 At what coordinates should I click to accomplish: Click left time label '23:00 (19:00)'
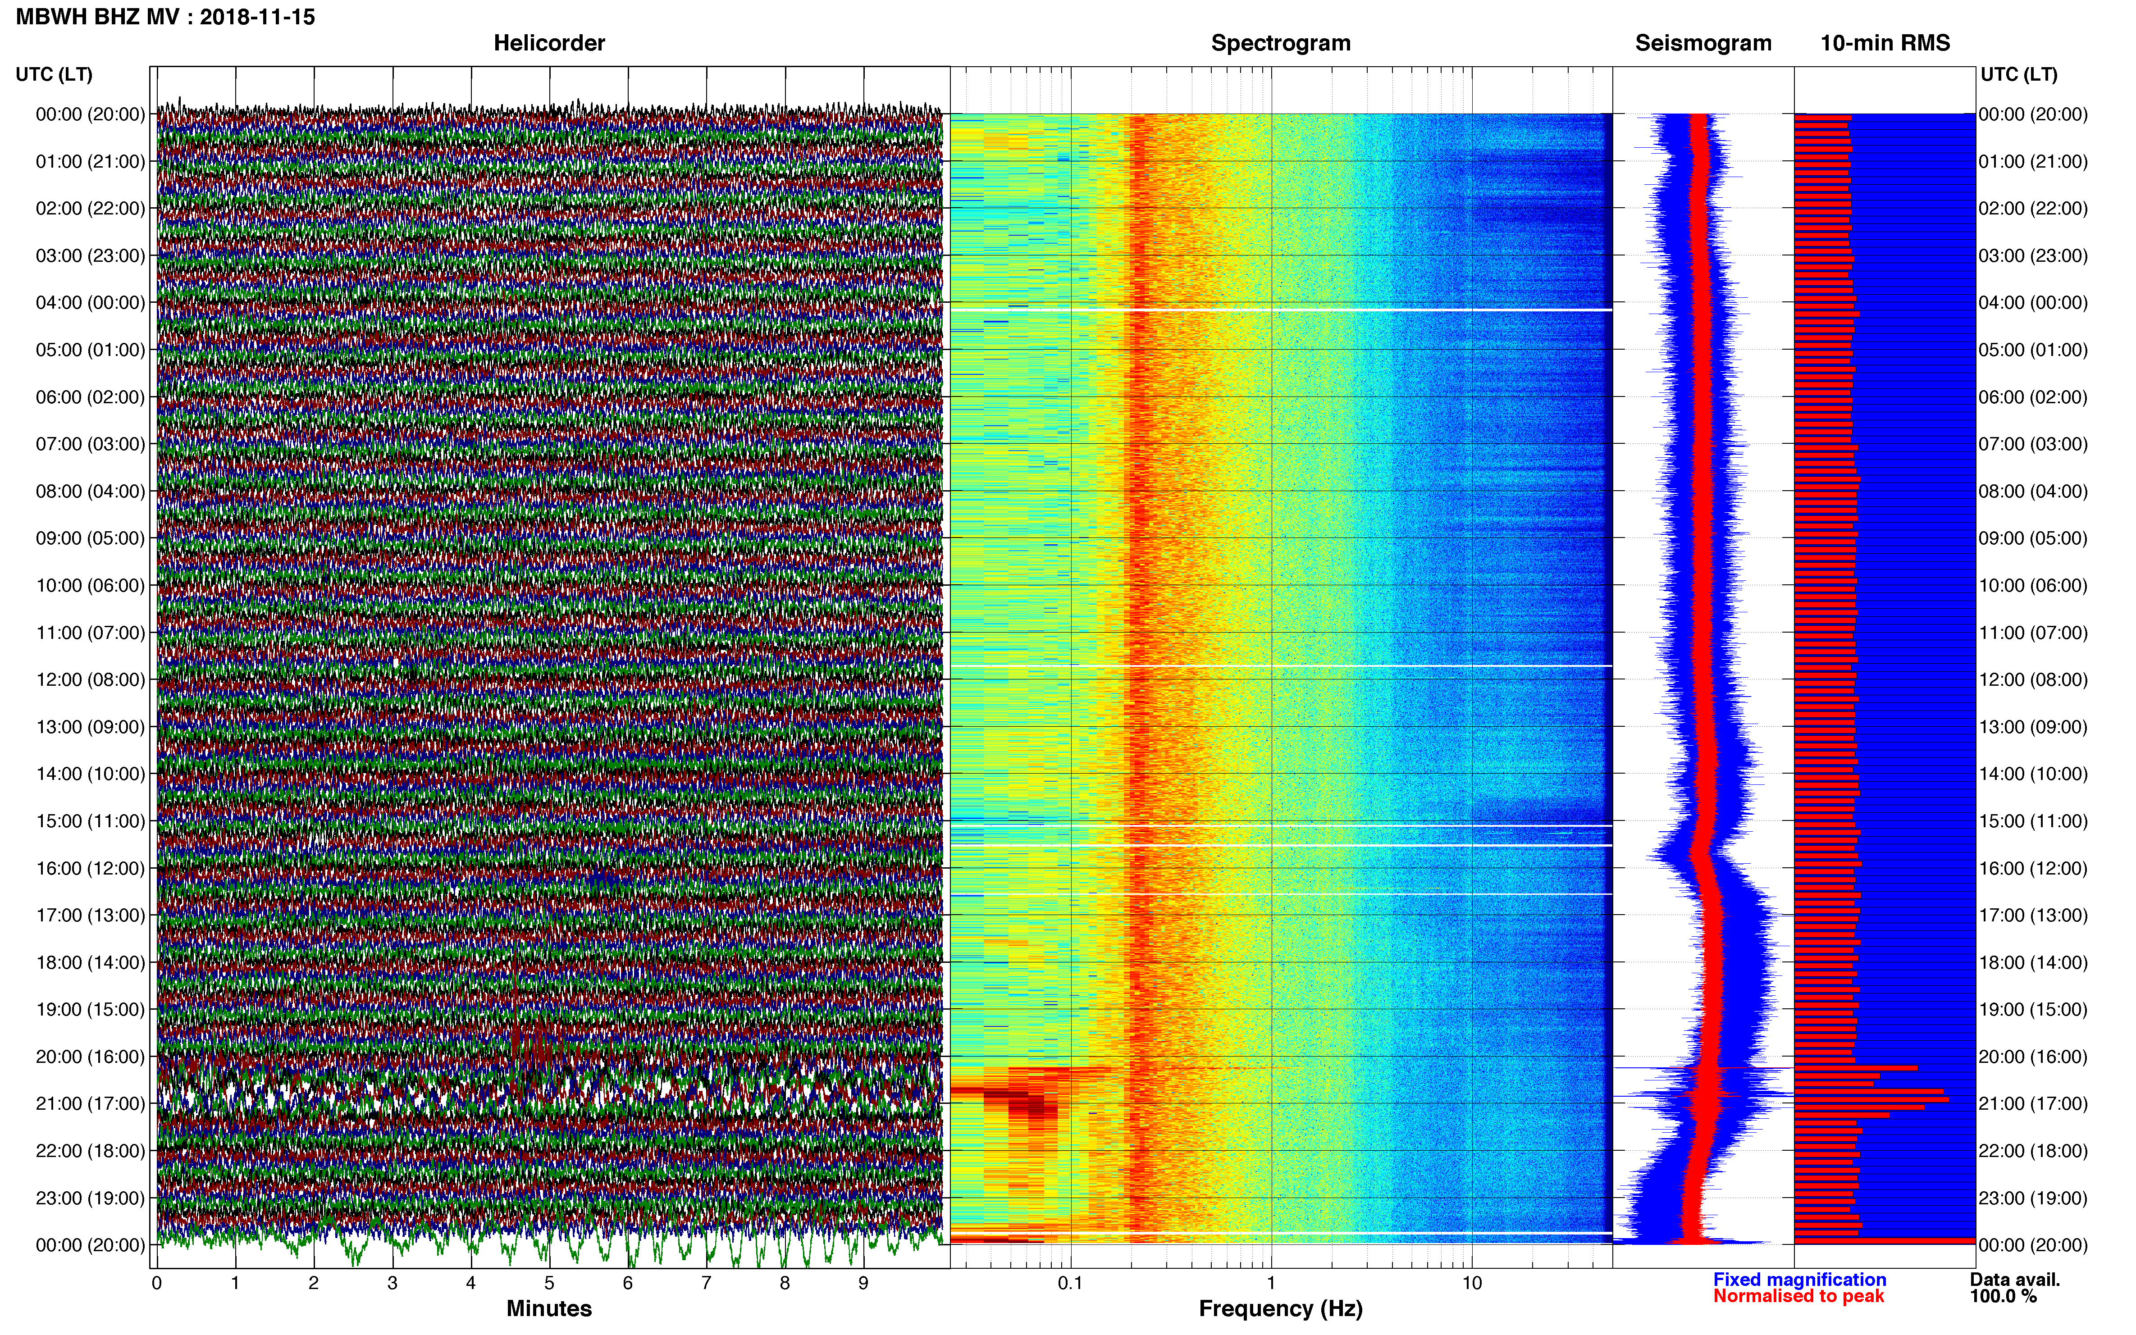pos(90,1198)
